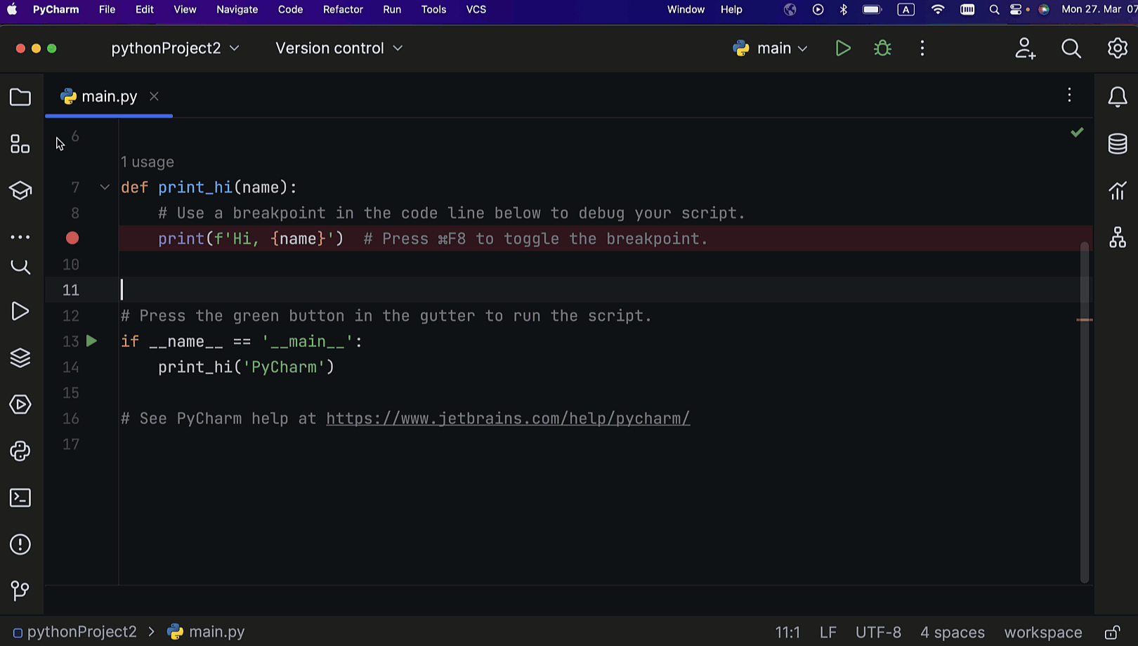1138x646 pixels.
Task: Switch to the main.py tab
Action: [x=109, y=96]
